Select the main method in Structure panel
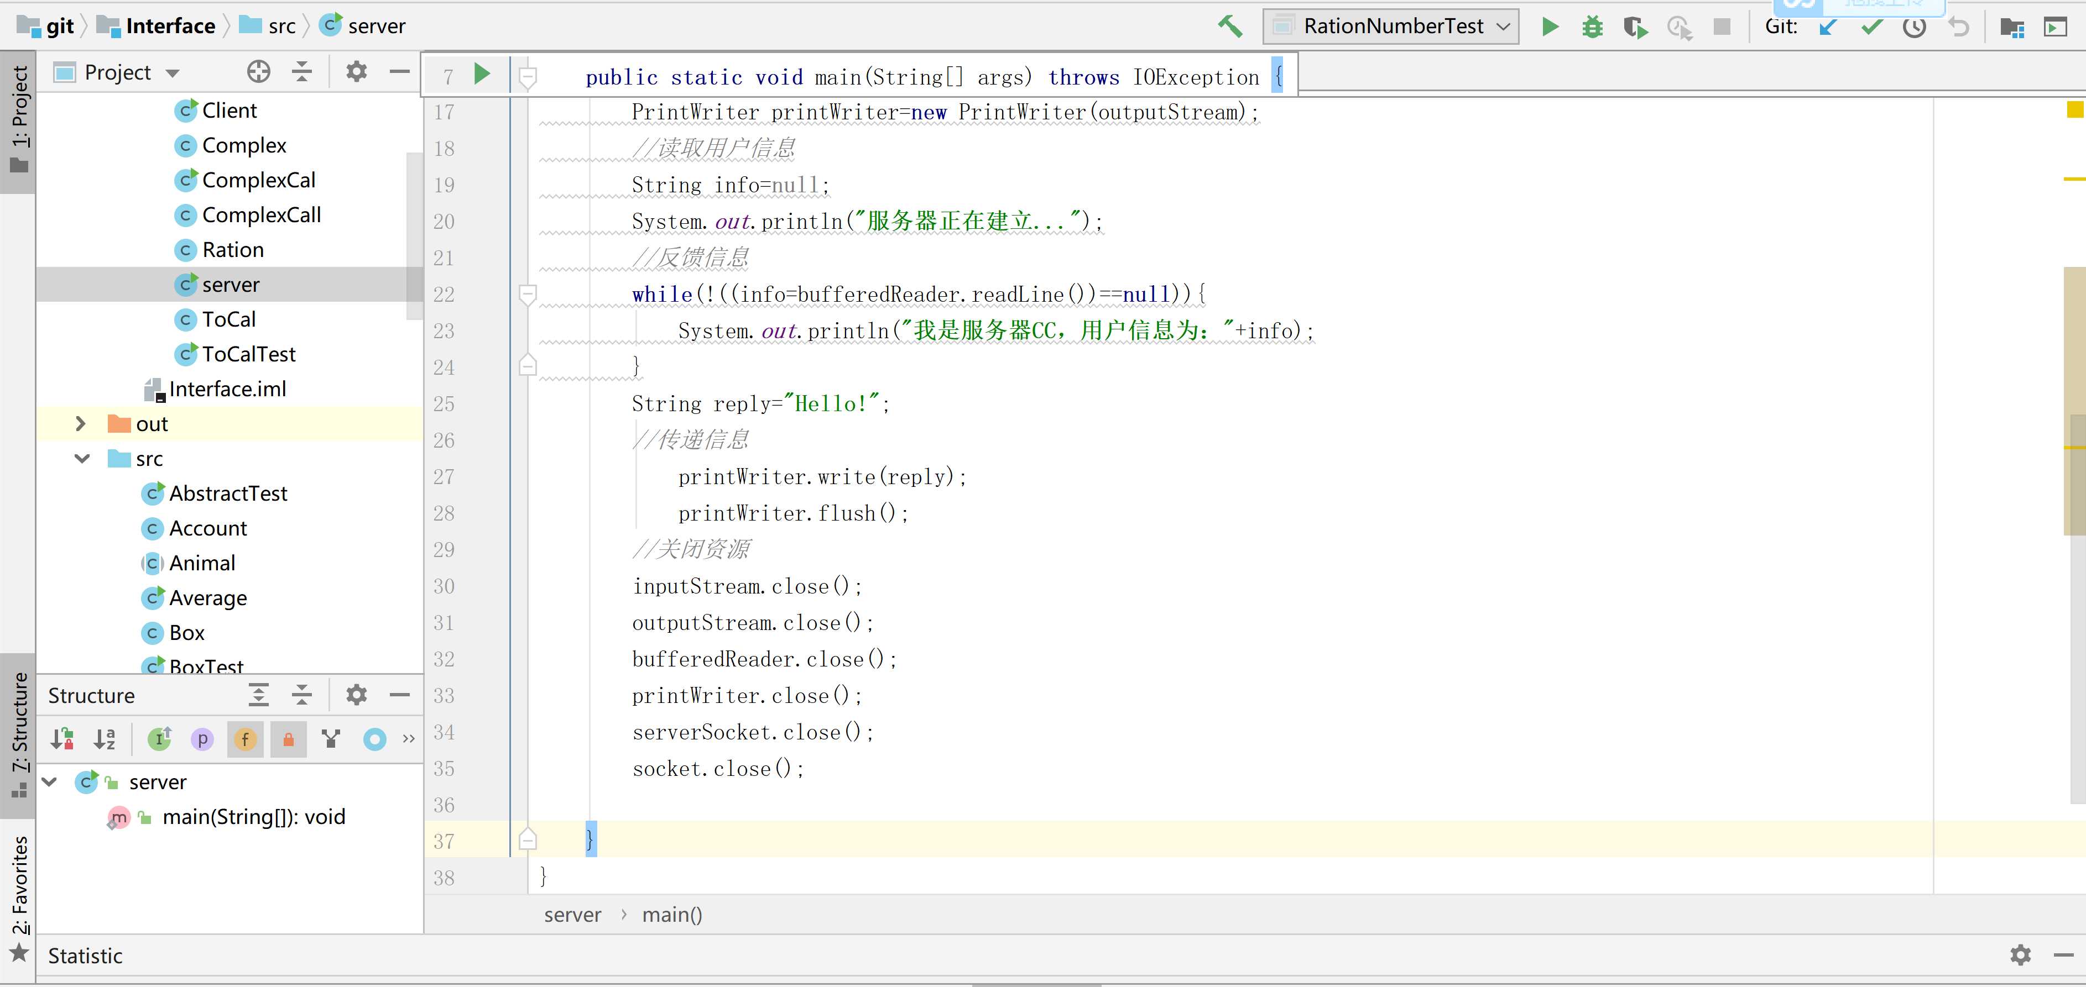Screen dimensions: 2086x987 [253, 817]
